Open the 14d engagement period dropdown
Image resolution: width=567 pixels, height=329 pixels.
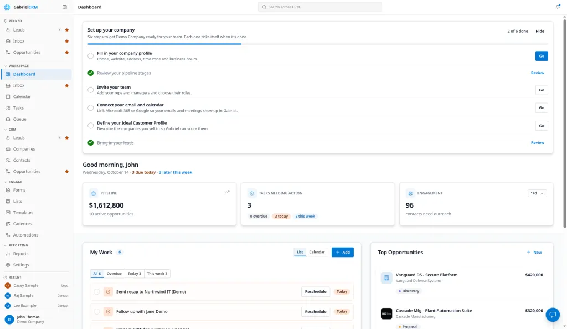pyautogui.click(x=537, y=193)
